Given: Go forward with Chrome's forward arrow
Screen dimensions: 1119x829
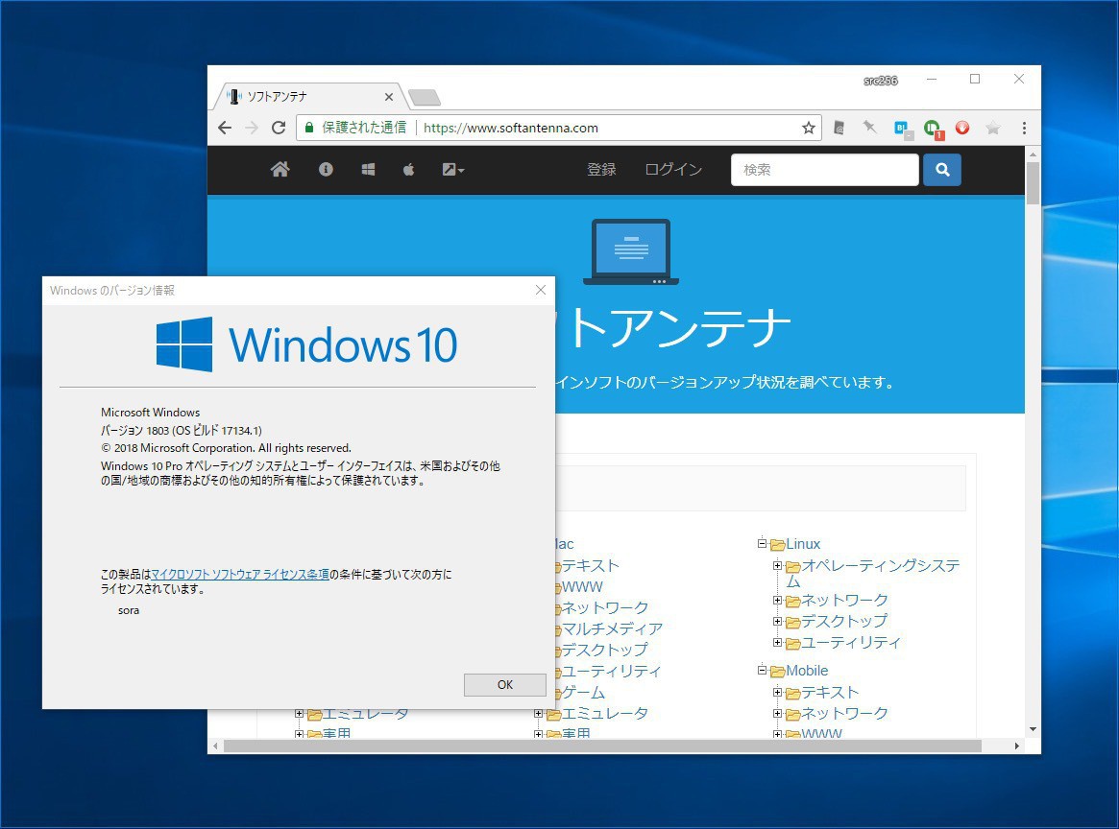Looking at the screenshot, I should coord(252,128).
